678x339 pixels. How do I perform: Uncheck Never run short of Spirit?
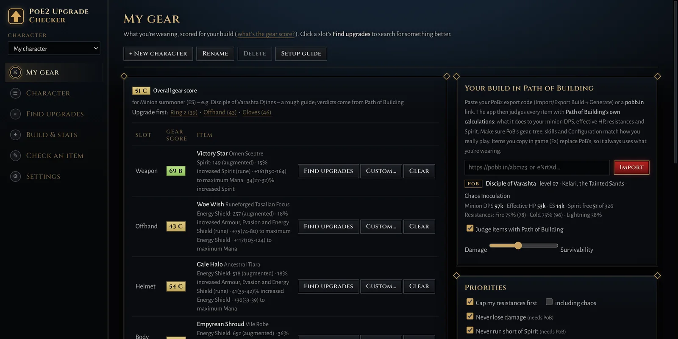pyautogui.click(x=470, y=331)
